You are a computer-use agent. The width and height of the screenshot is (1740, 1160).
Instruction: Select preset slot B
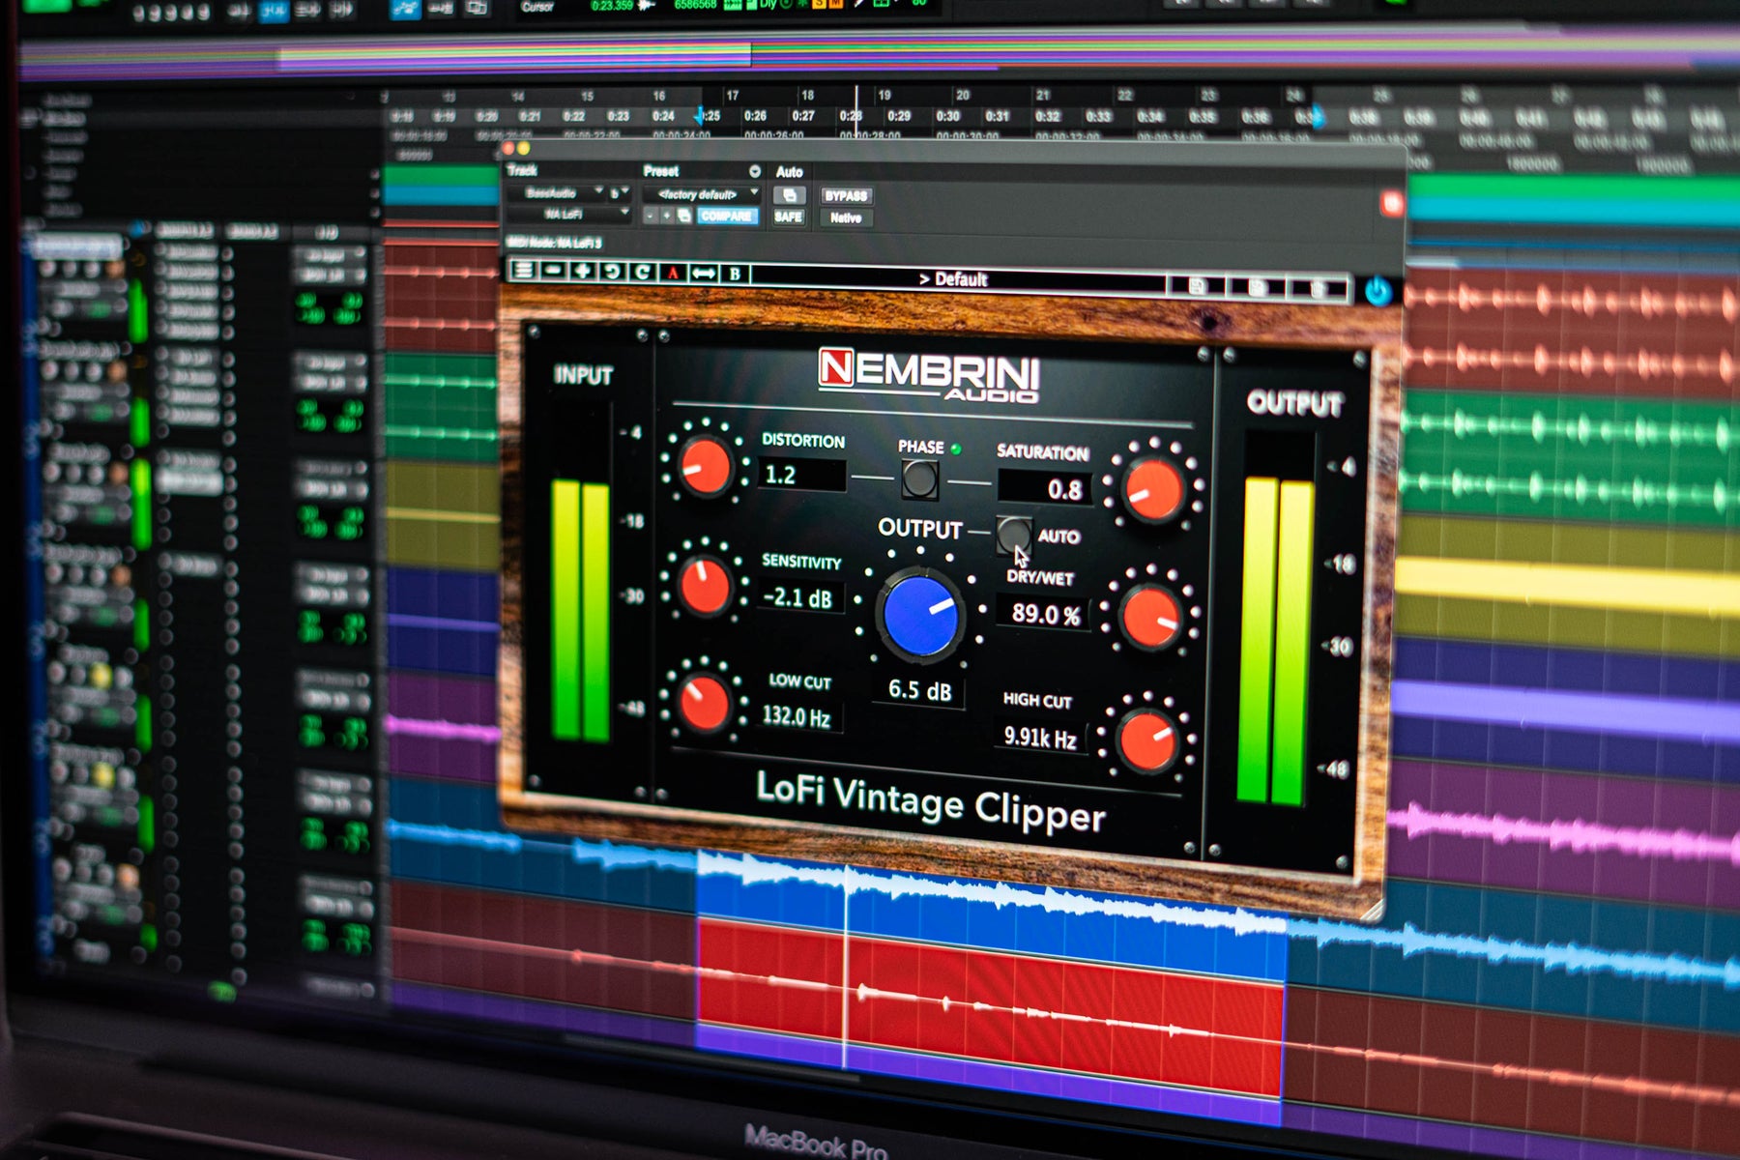(735, 275)
